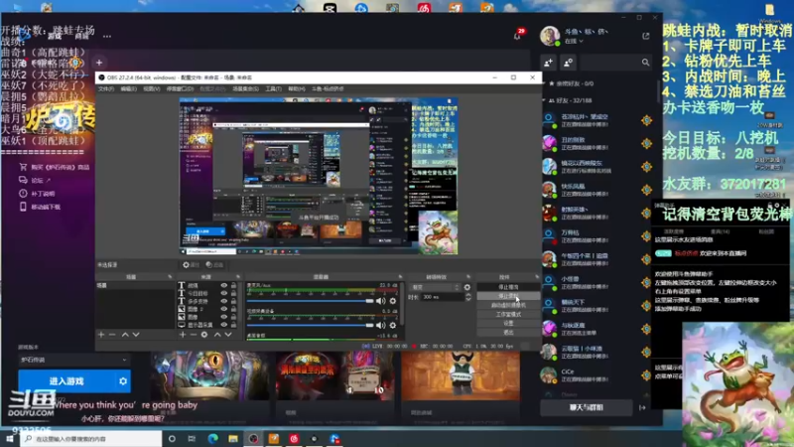Click OBS scenes dock popout icon
The height and width of the screenshot is (447, 794).
[170, 277]
